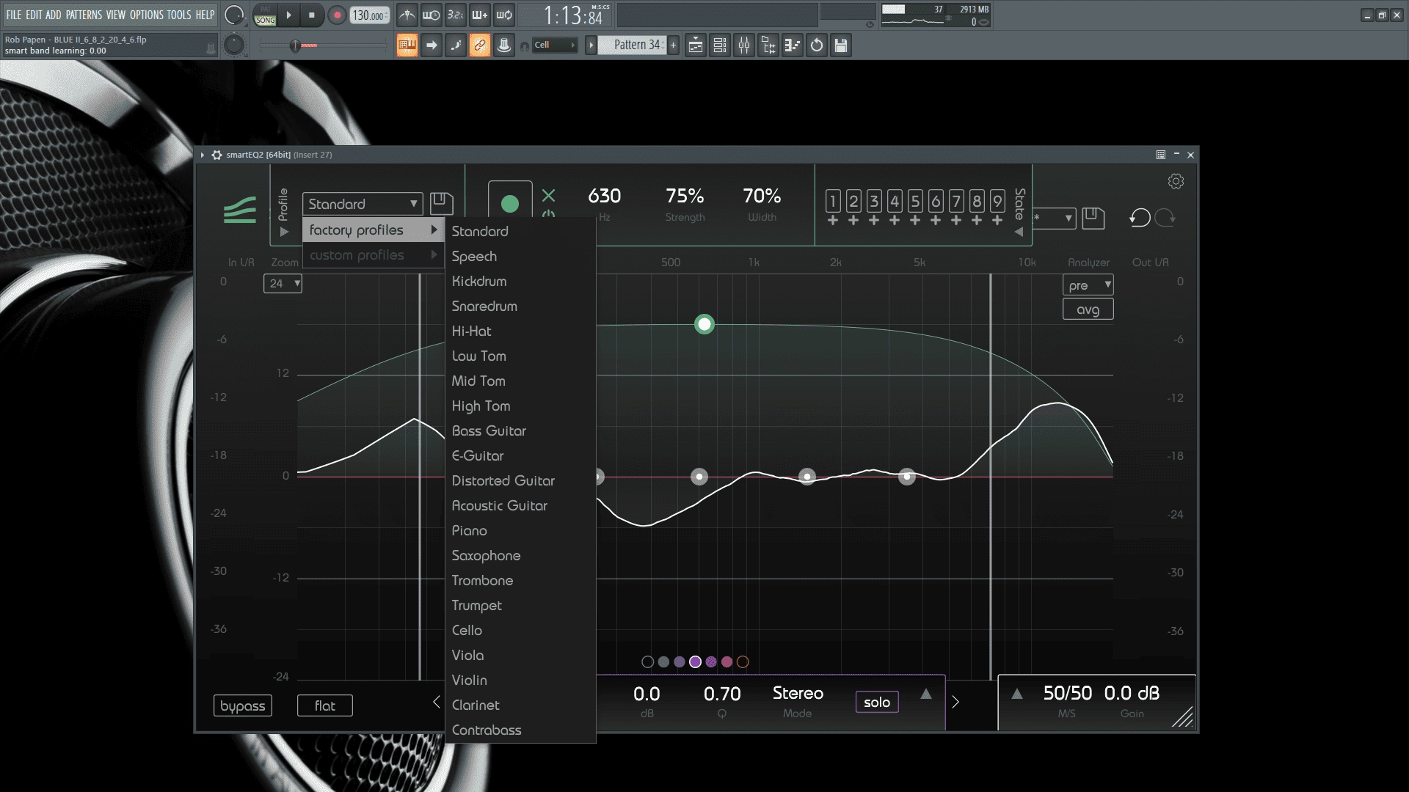Click the plus under state slot 3
The height and width of the screenshot is (792, 1409).
pyautogui.click(x=874, y=220)
